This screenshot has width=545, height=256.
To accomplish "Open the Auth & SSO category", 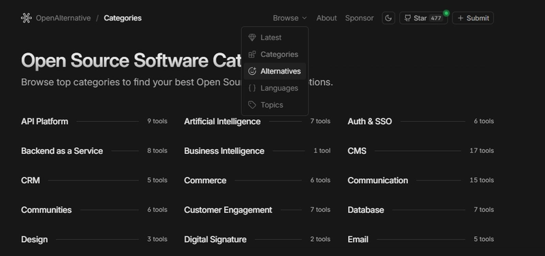I will pos(370,122).
